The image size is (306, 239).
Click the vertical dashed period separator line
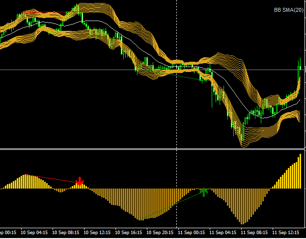click(x=176, y=122)
